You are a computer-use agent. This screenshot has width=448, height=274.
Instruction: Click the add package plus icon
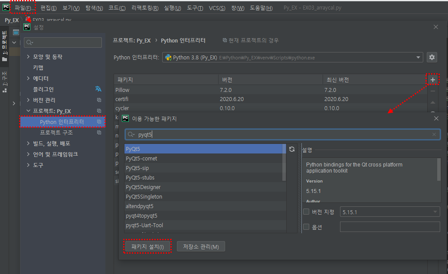point(432,80)
